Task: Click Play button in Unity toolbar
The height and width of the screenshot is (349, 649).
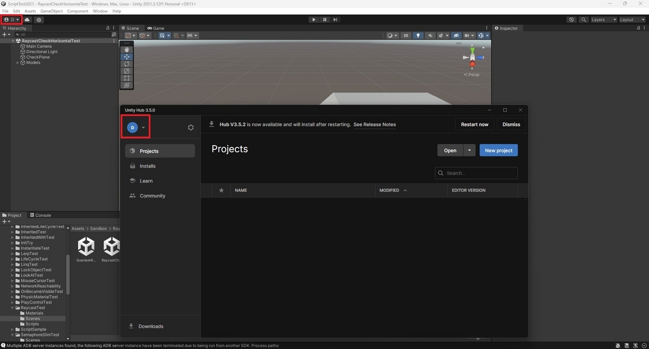Action: (x=314, y=19)
